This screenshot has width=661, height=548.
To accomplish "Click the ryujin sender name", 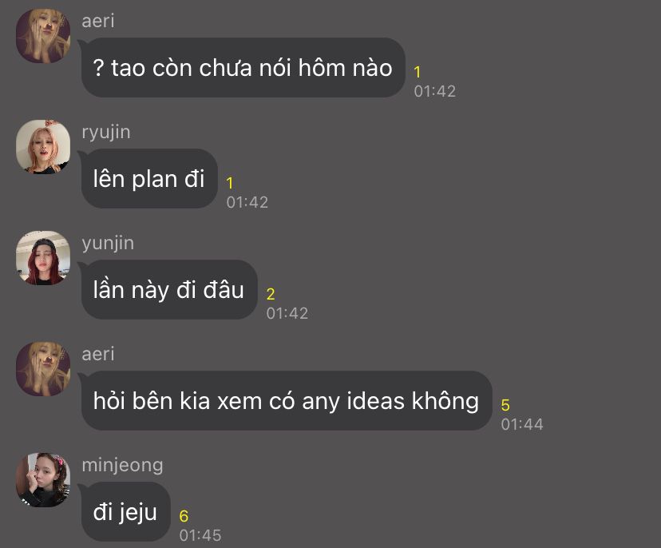I will click(x=106, y=133).
